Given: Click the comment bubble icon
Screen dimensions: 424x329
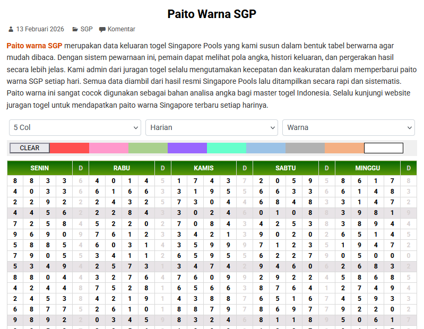Looking at the screenshot, I should click(x=102, y=30).
